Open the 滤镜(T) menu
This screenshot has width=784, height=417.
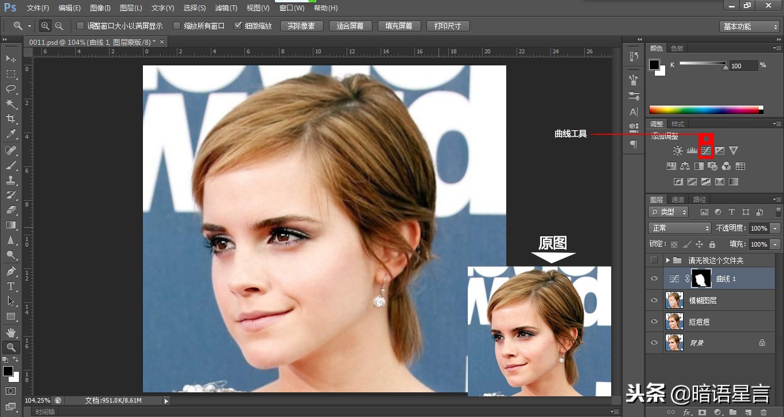[x=226, y=8]
